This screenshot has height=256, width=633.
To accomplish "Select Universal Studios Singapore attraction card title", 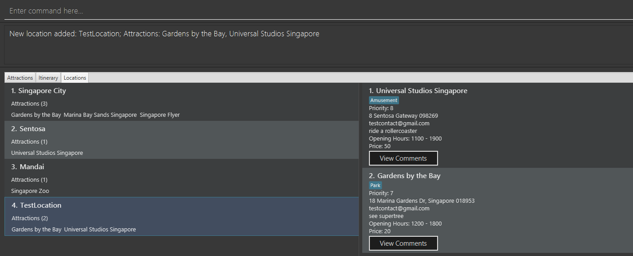I will pyautogui.click(x=418, y=91).
